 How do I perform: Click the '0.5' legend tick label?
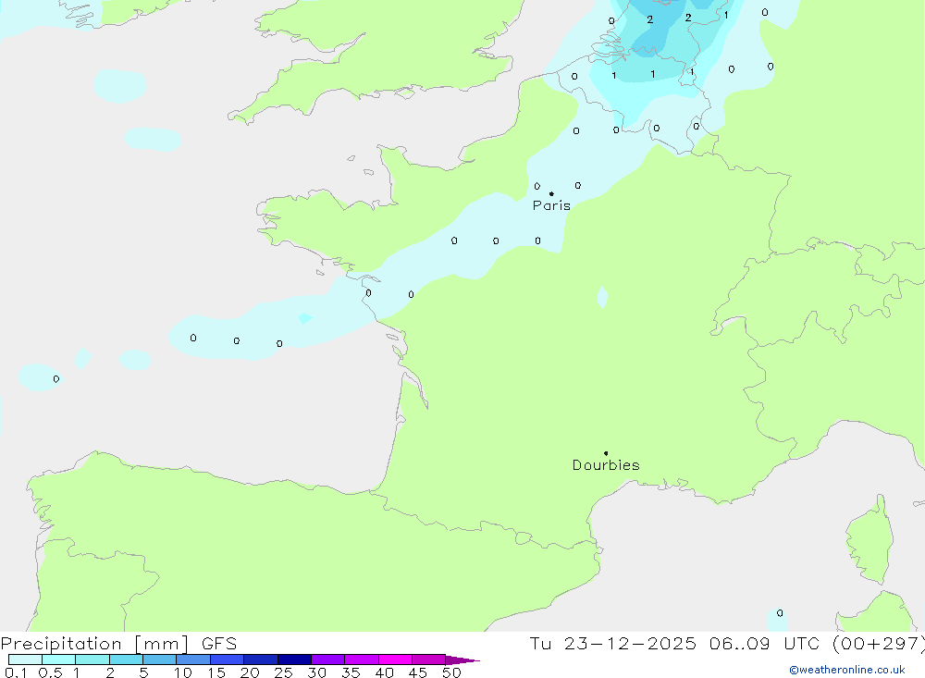click(50, 672)
